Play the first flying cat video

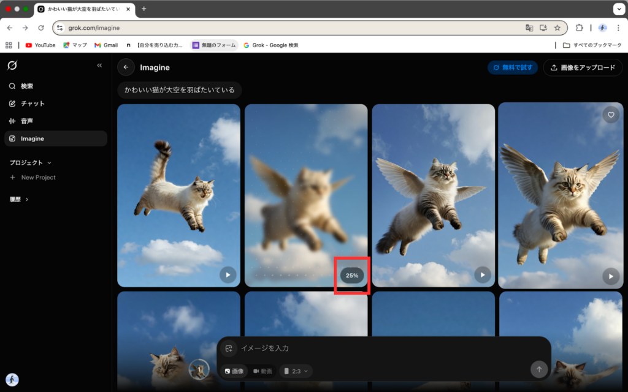pyautogui.click(x=228, y=275)
